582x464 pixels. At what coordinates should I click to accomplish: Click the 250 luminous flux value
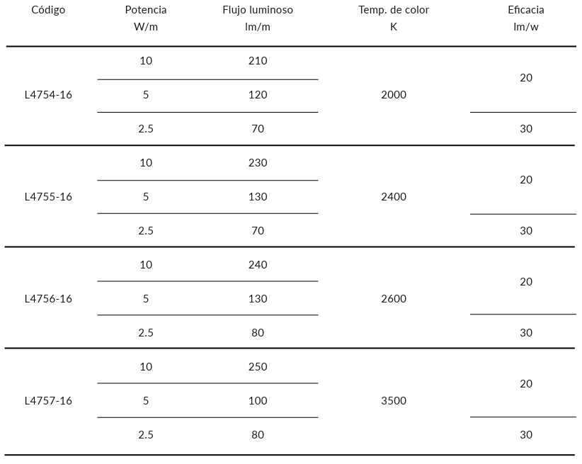(258, 367)
